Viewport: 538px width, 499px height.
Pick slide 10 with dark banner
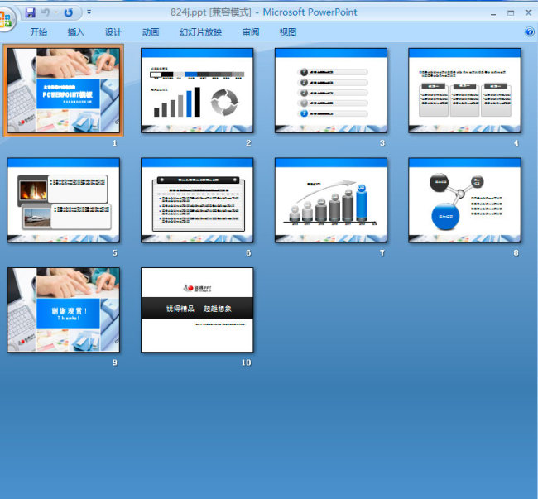tap(197, 310)
